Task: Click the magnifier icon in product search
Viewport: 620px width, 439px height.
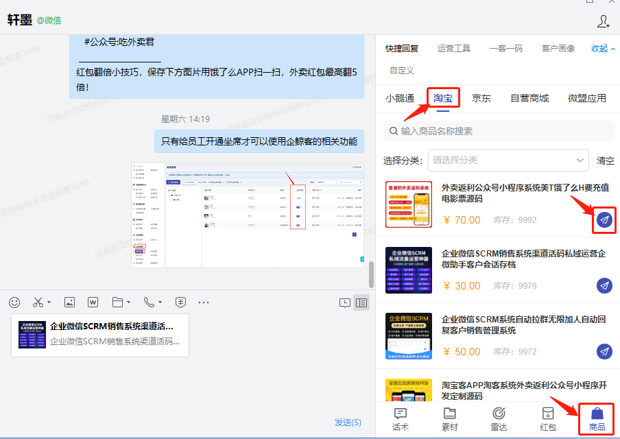Action: 394,131
